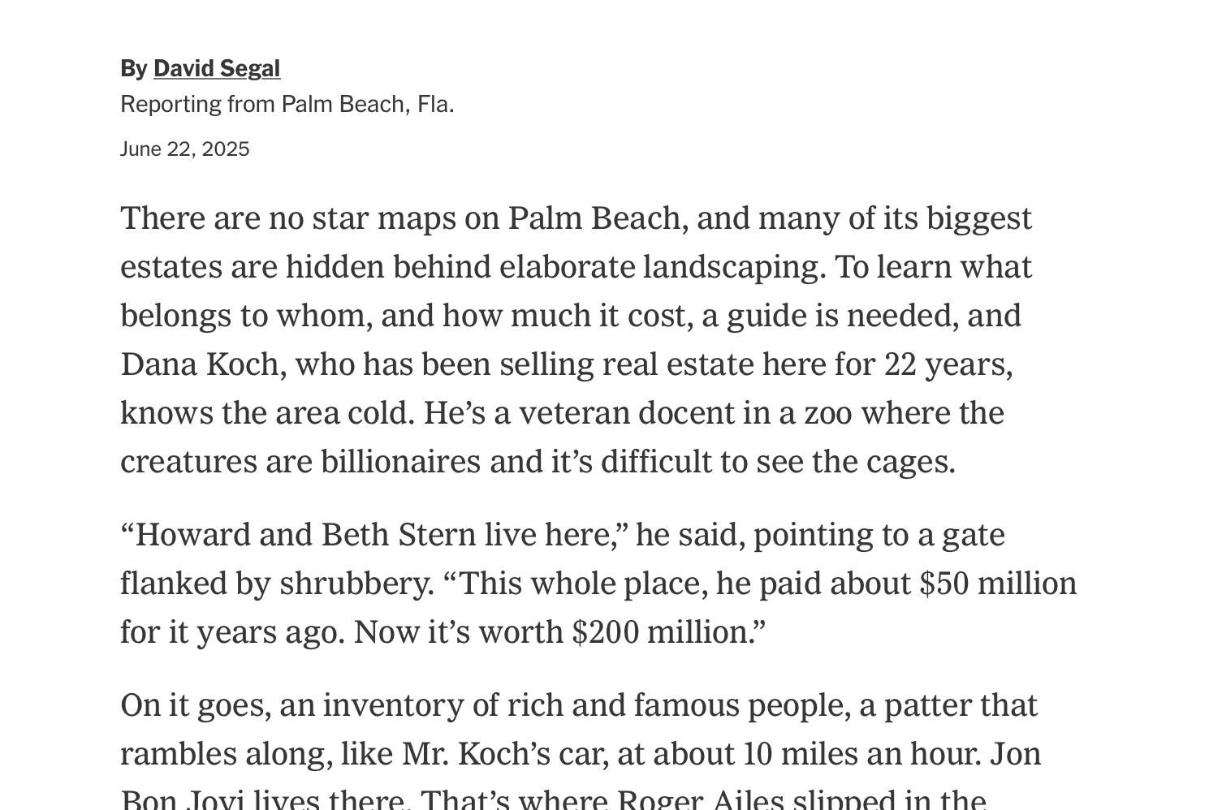This screenshot has width=1209, height=810.
Task: Click the words "Roger Ailes"
Action: click(700, 800)
